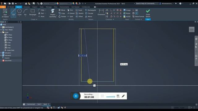
Task: Activate the Move command
Action: coord(62,10)
